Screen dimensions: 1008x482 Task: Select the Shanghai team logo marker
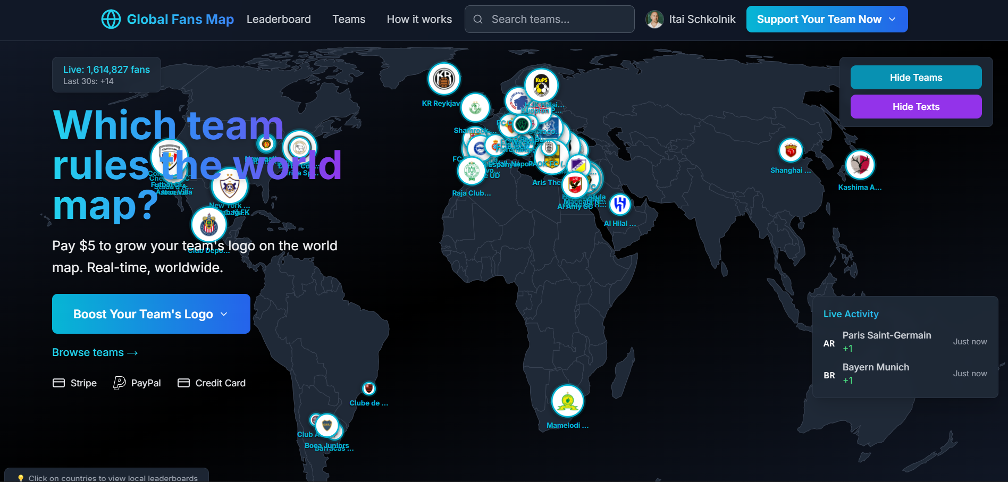pyautogui.click(x=791, y=151)
